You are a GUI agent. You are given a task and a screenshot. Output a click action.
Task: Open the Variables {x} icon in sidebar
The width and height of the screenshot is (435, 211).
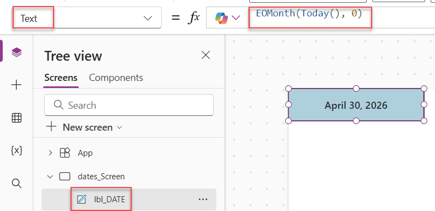(16, 150)
